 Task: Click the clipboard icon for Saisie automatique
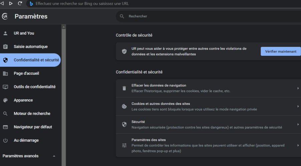(5, 46)
